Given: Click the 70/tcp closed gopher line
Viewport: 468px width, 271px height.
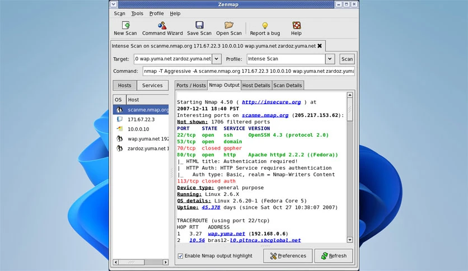Looking at the screenshot, I should (x=209, y=148).
